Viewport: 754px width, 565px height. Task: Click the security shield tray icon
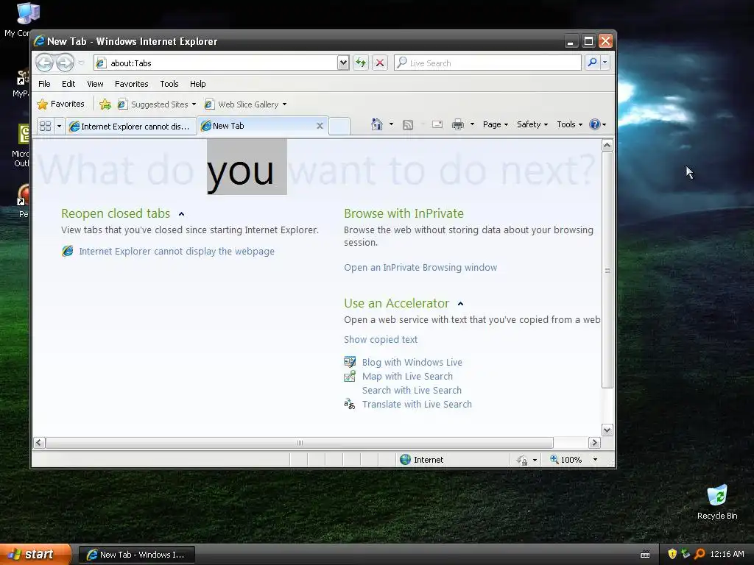click(672, 554)
